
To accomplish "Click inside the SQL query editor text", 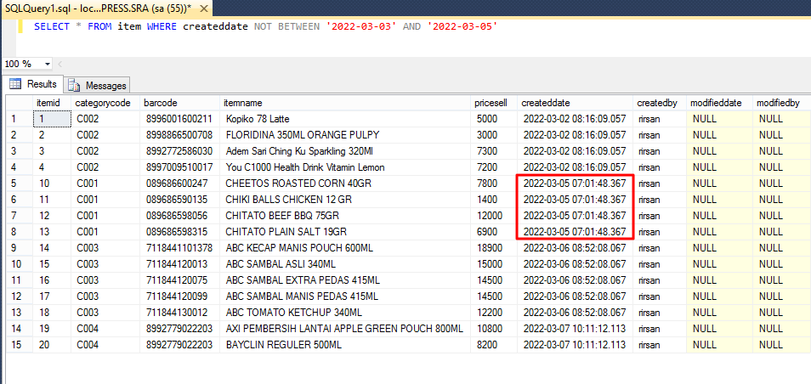I will (x=265, y=27).
